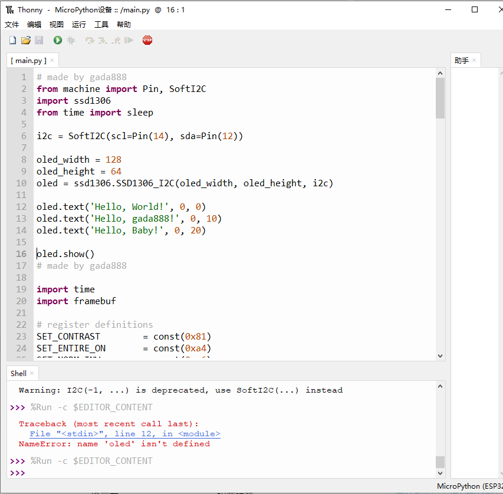Close the 助手 assistant panel tab
Screen dimensions: 503x494
point(474,60)
